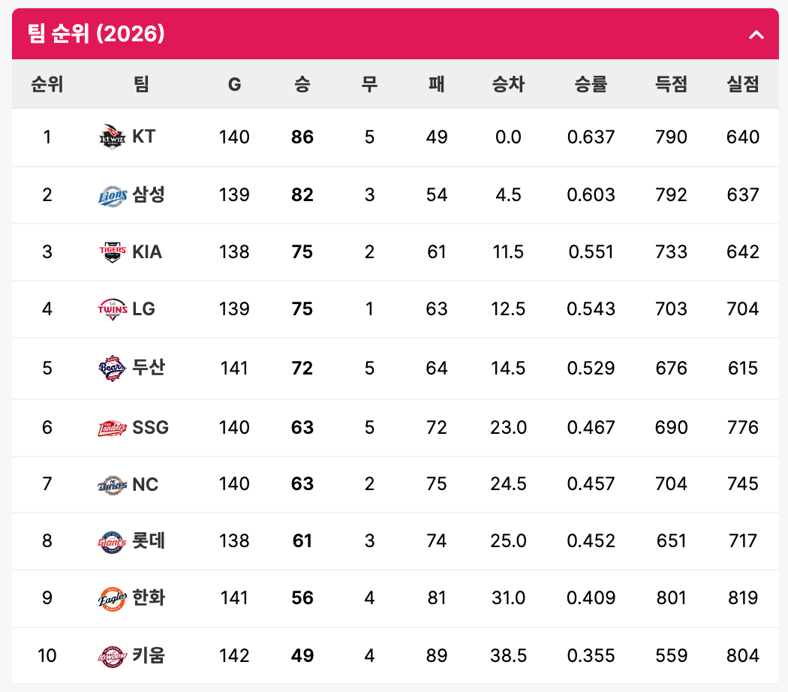Image resolution: width=788 pixels, height=692 pixels.
Task: Click the 팀 순위 (2026) header title
Action: (x=96, y=34)
